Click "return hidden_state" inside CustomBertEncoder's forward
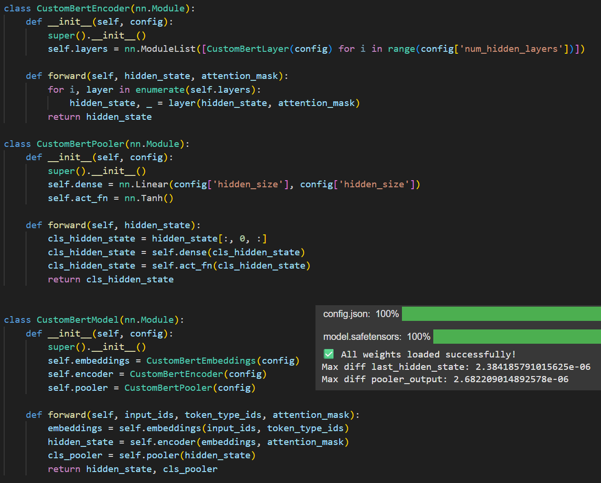This screenshot has height=483, width=601. (x=100, y=117)
